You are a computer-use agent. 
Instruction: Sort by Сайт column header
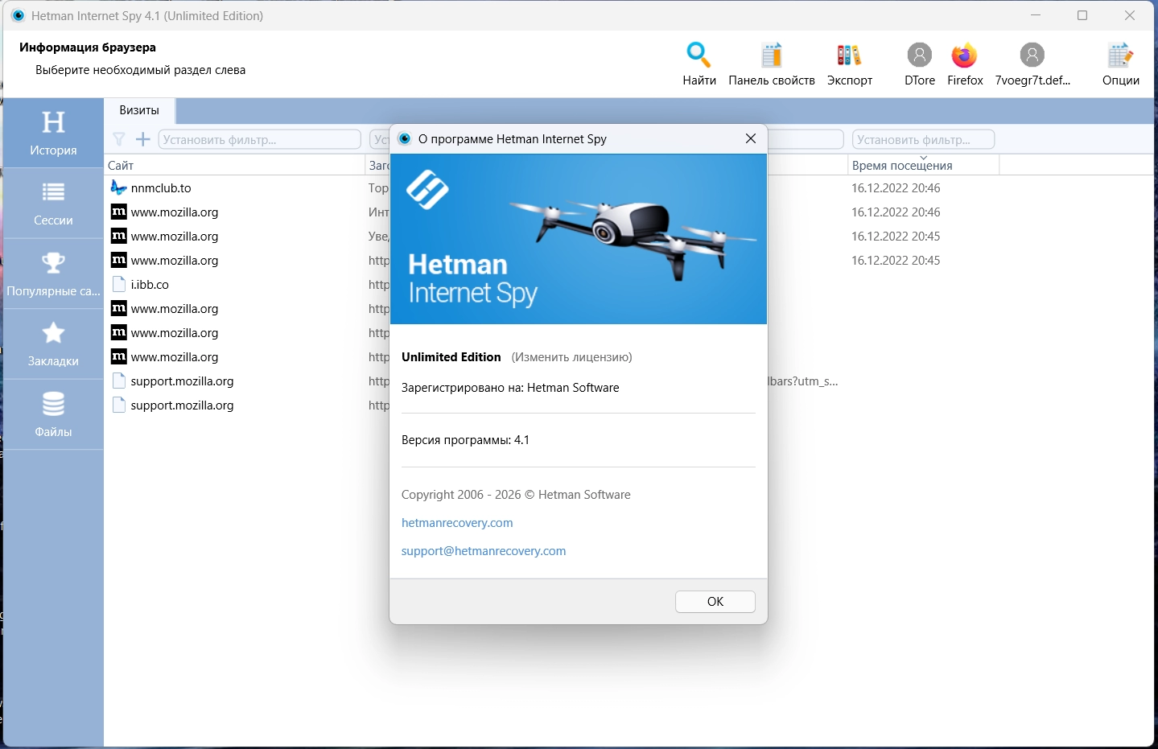click(x=235, y=165)
